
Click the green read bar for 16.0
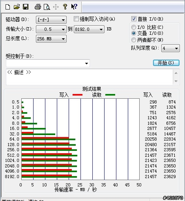(x=34, y=129)
